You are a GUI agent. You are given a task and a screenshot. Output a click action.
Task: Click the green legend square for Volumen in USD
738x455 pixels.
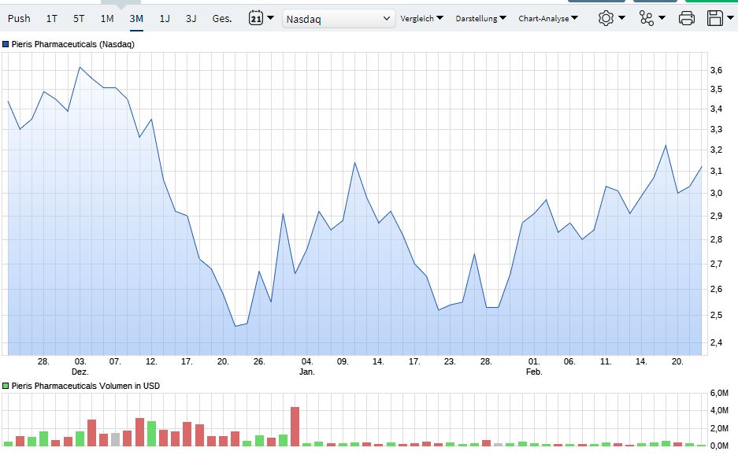pos(8,386)
